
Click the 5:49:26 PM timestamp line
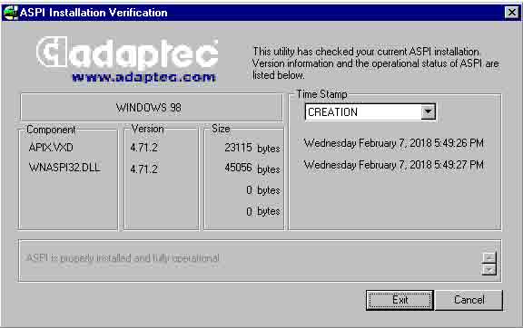(x=393, y=143)
